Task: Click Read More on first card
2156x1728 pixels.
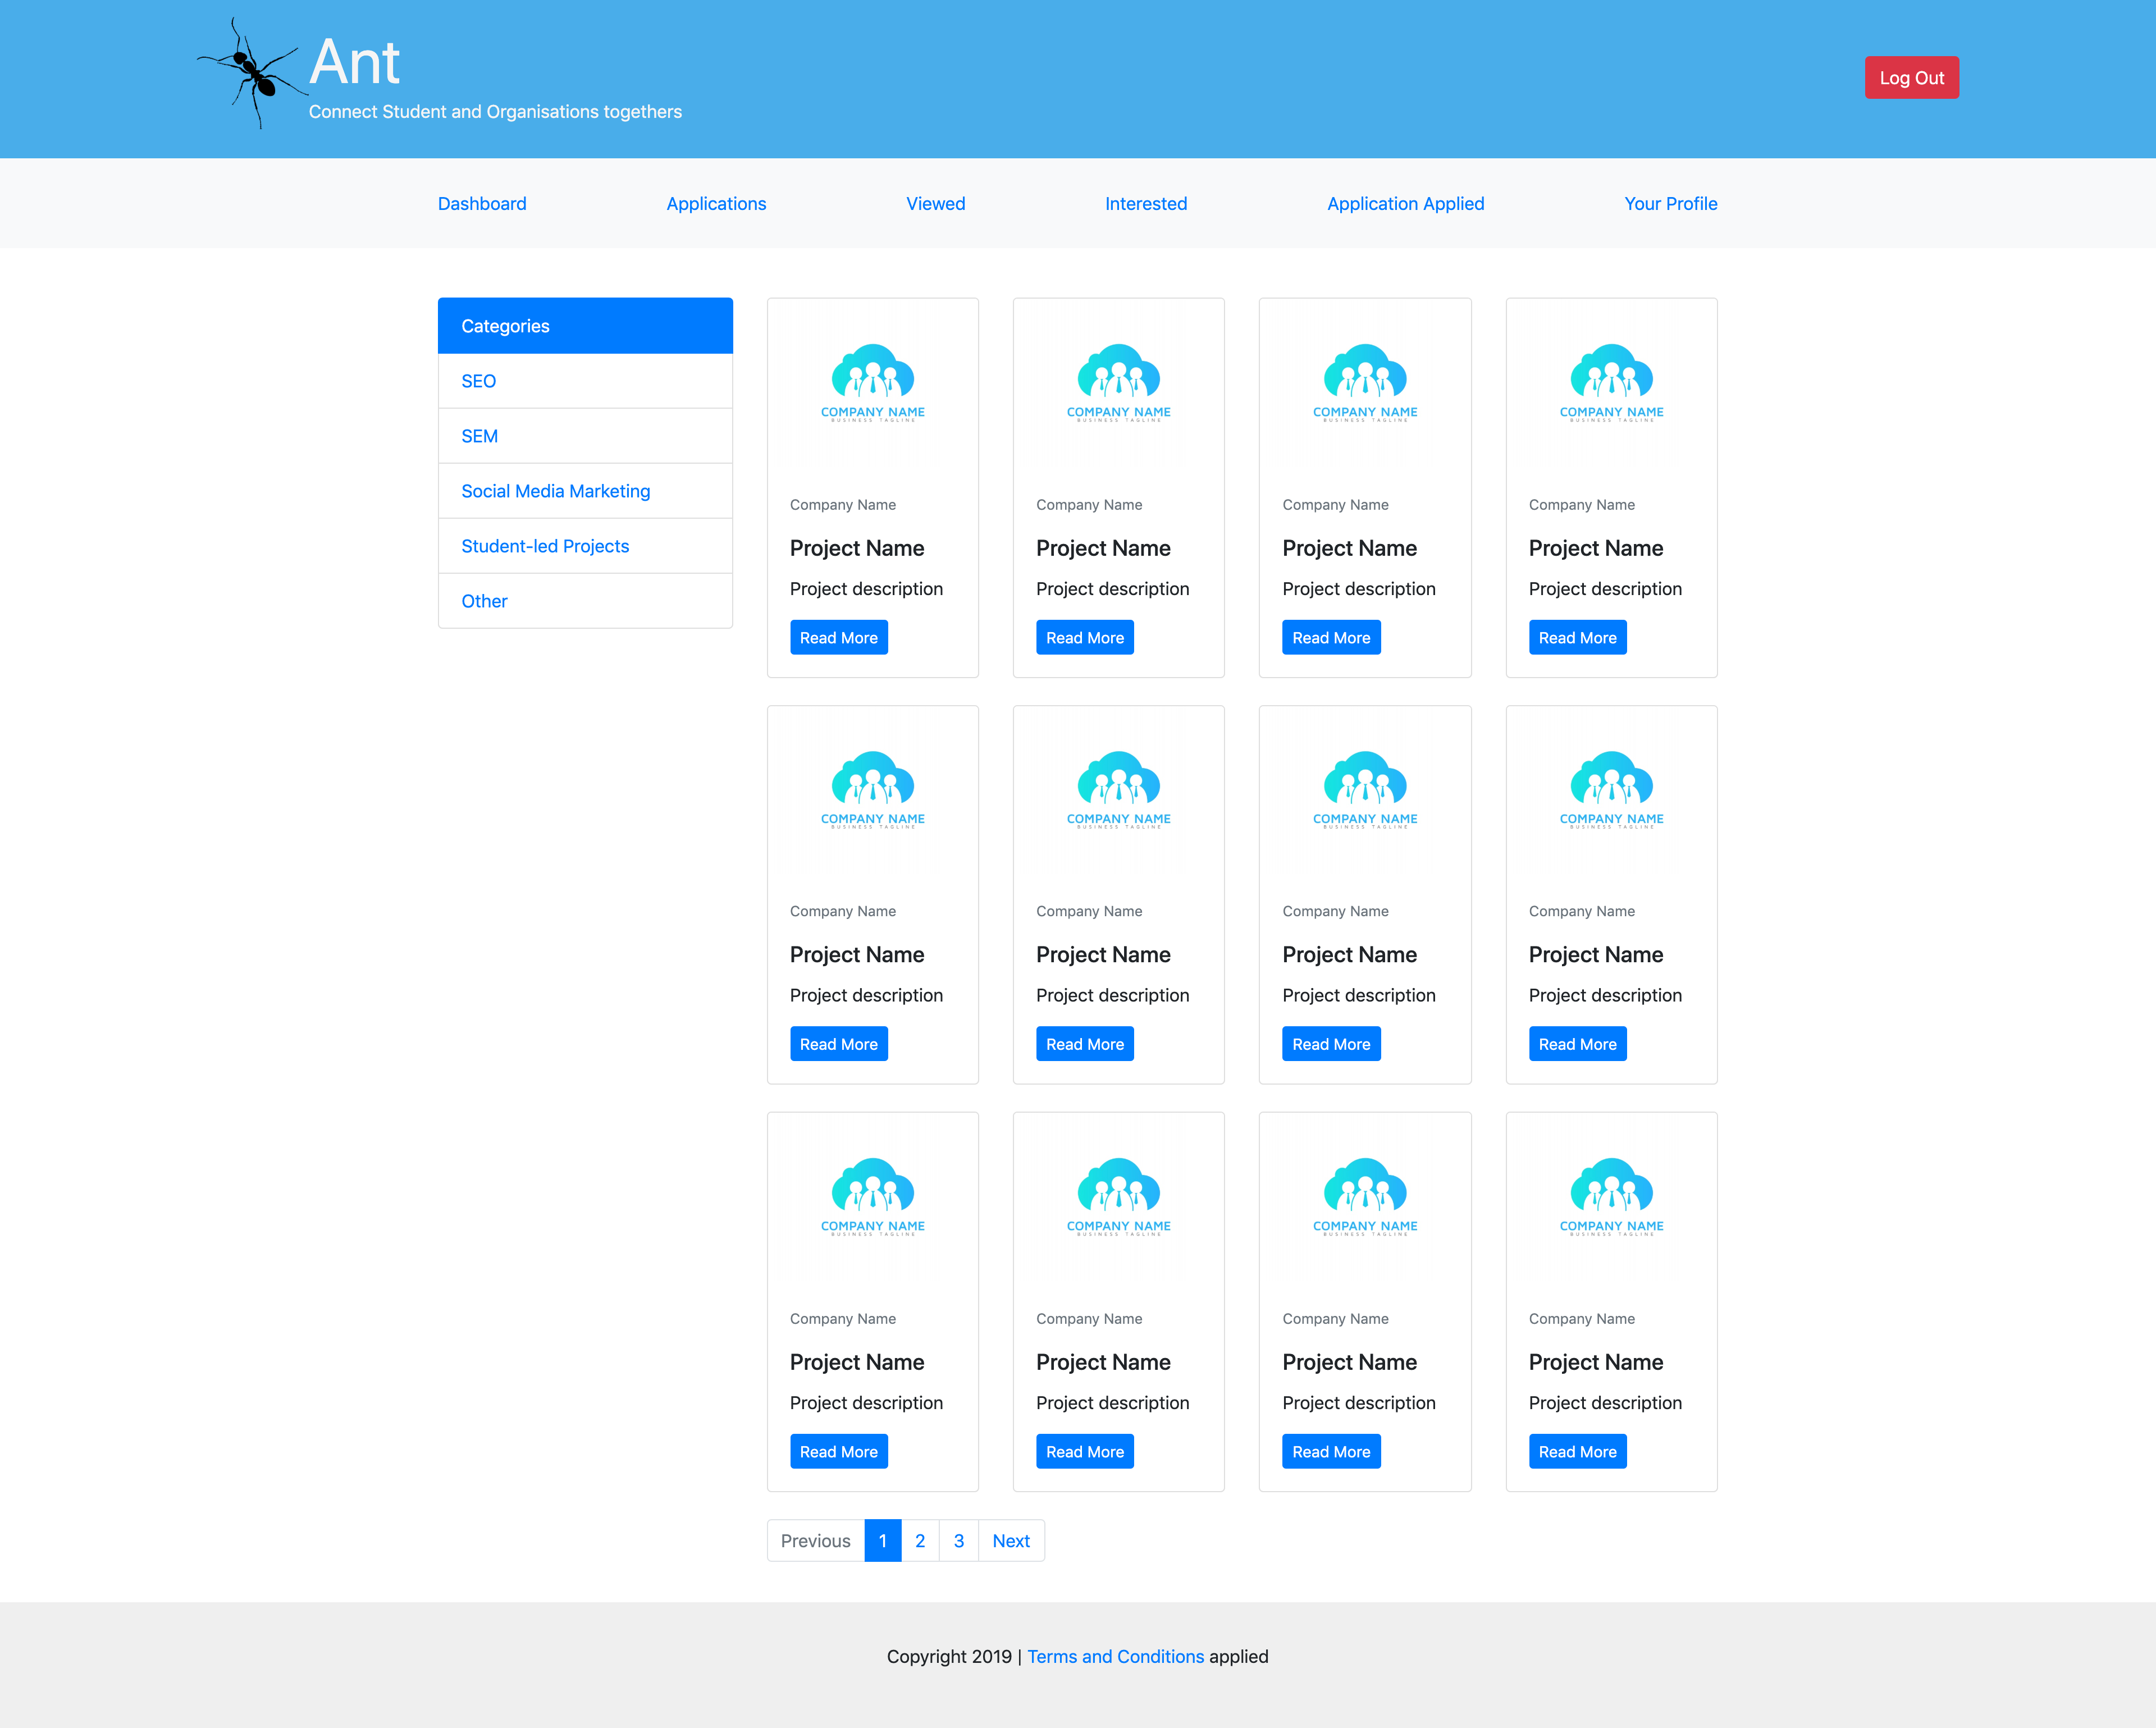Action: [838, 638]
